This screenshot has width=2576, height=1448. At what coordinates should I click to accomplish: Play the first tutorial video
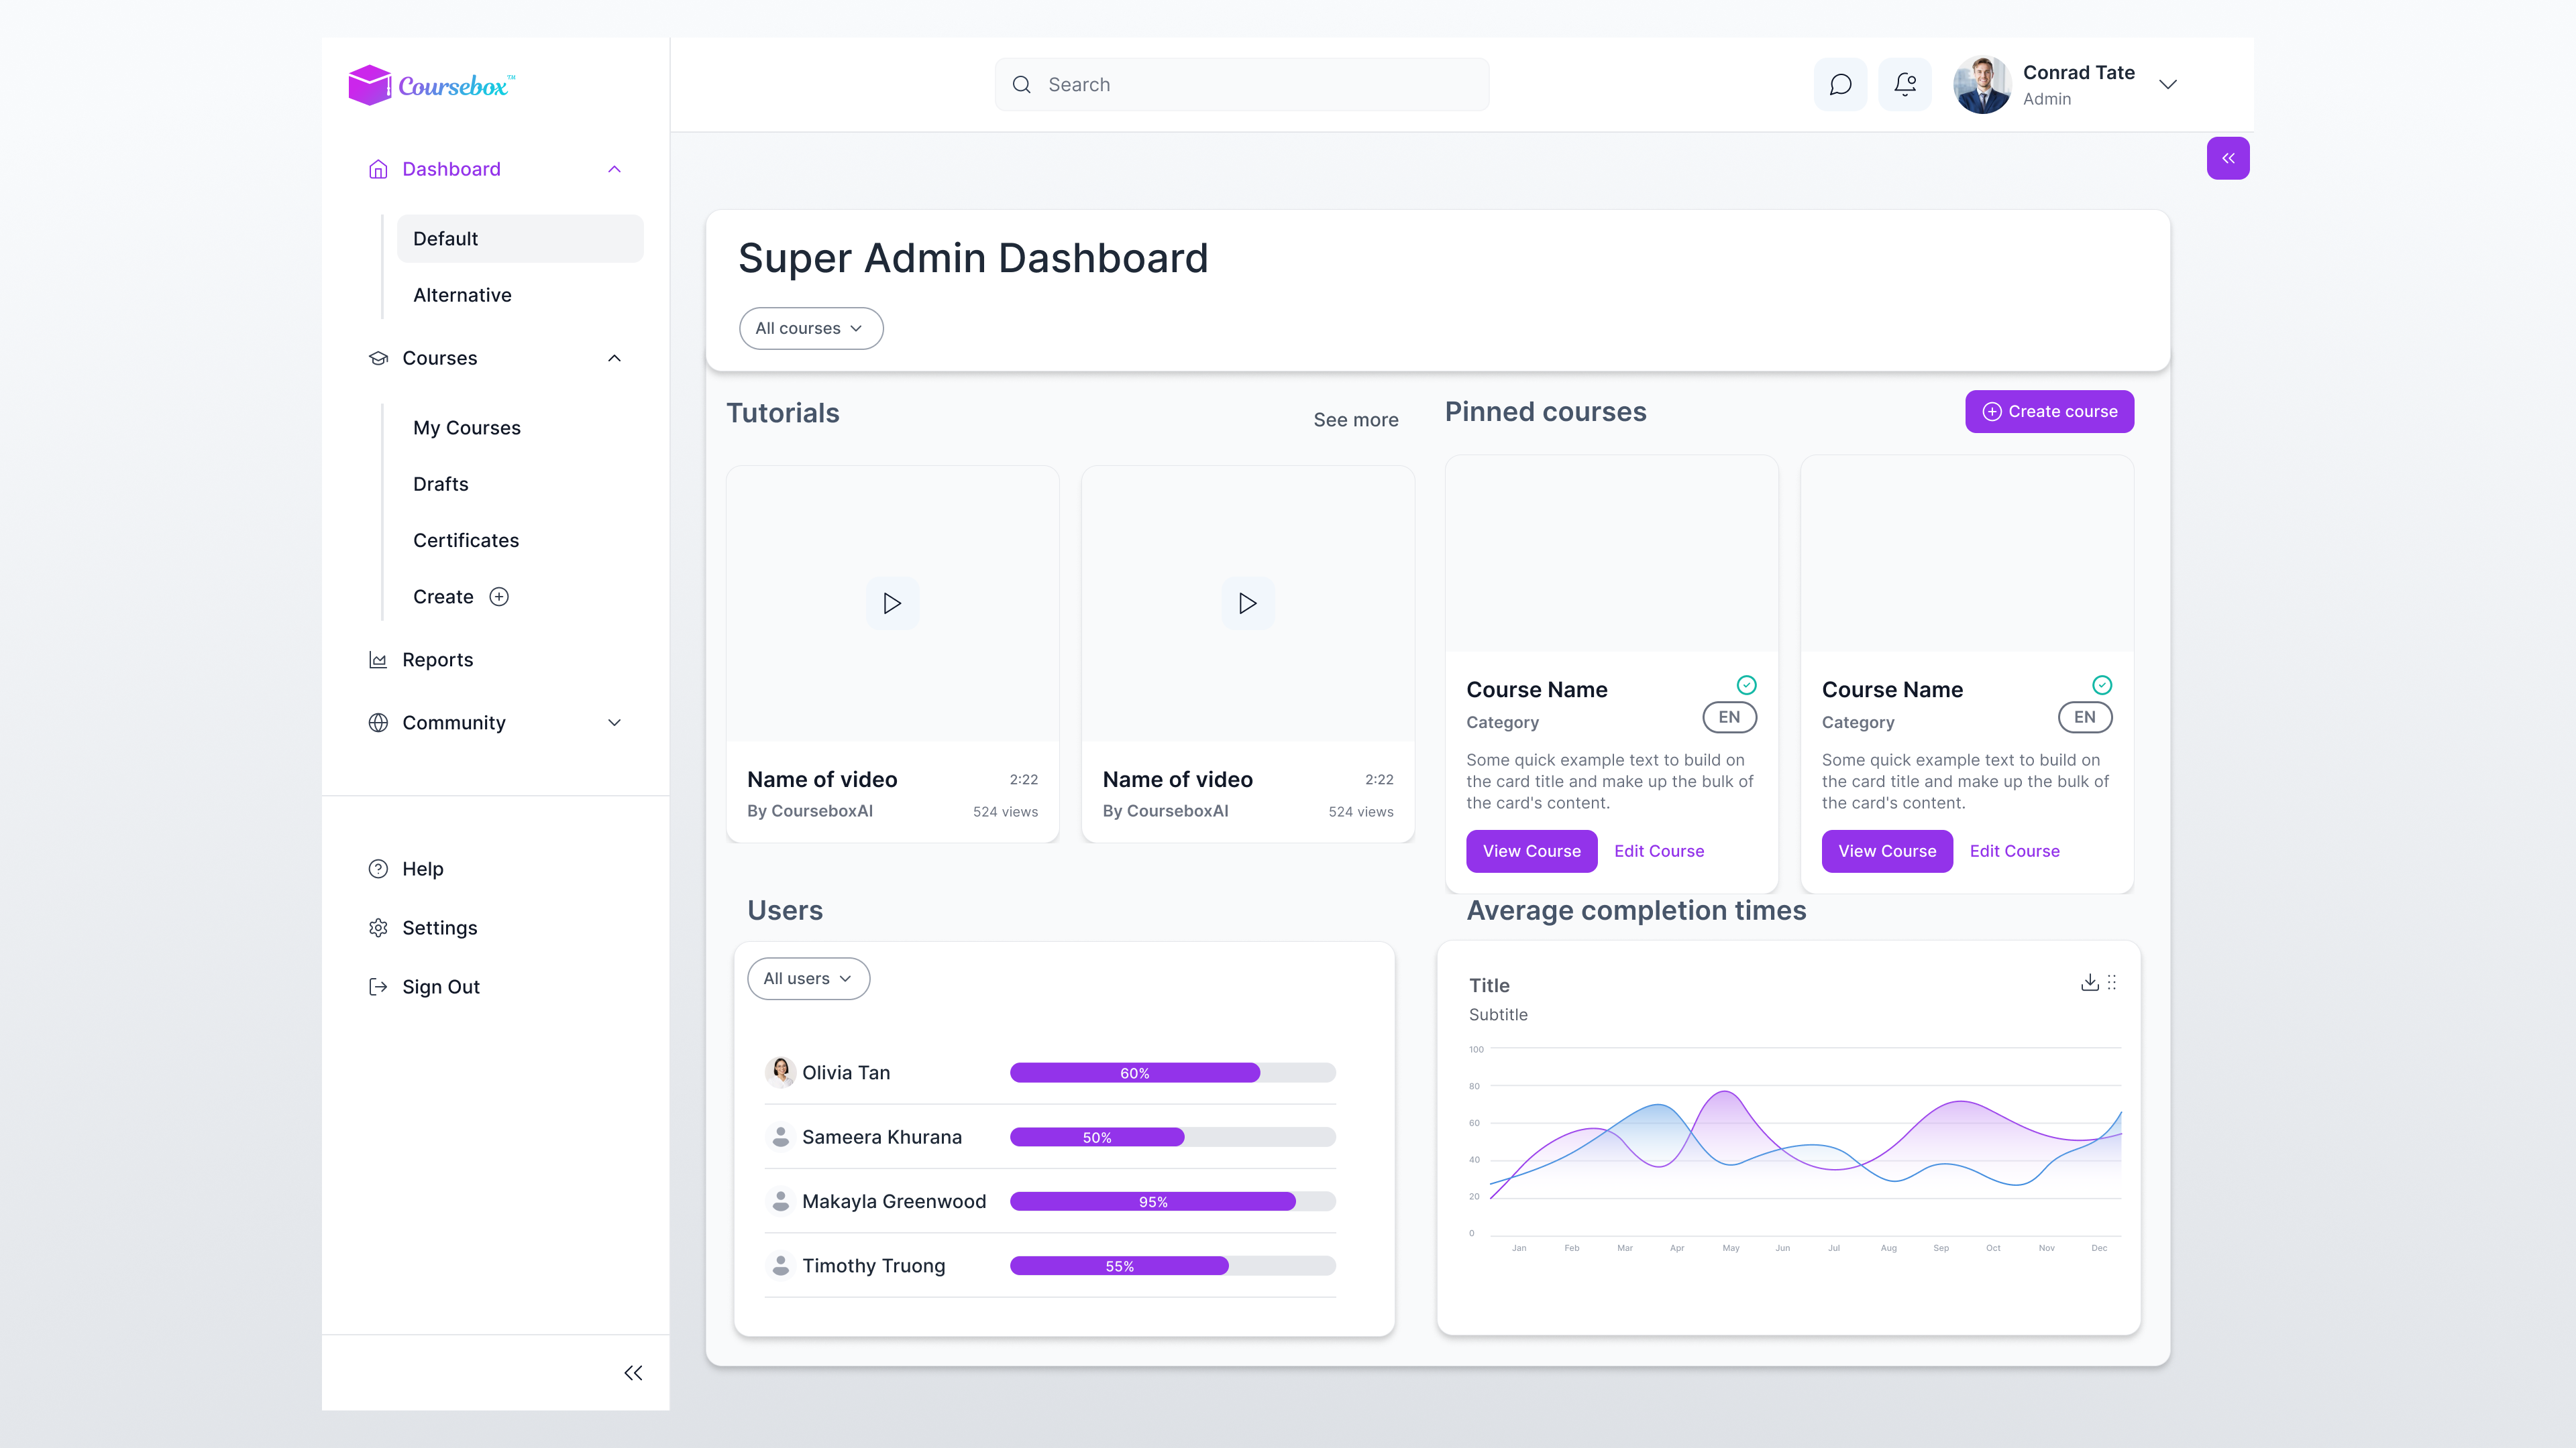click(x=892, y=603)
